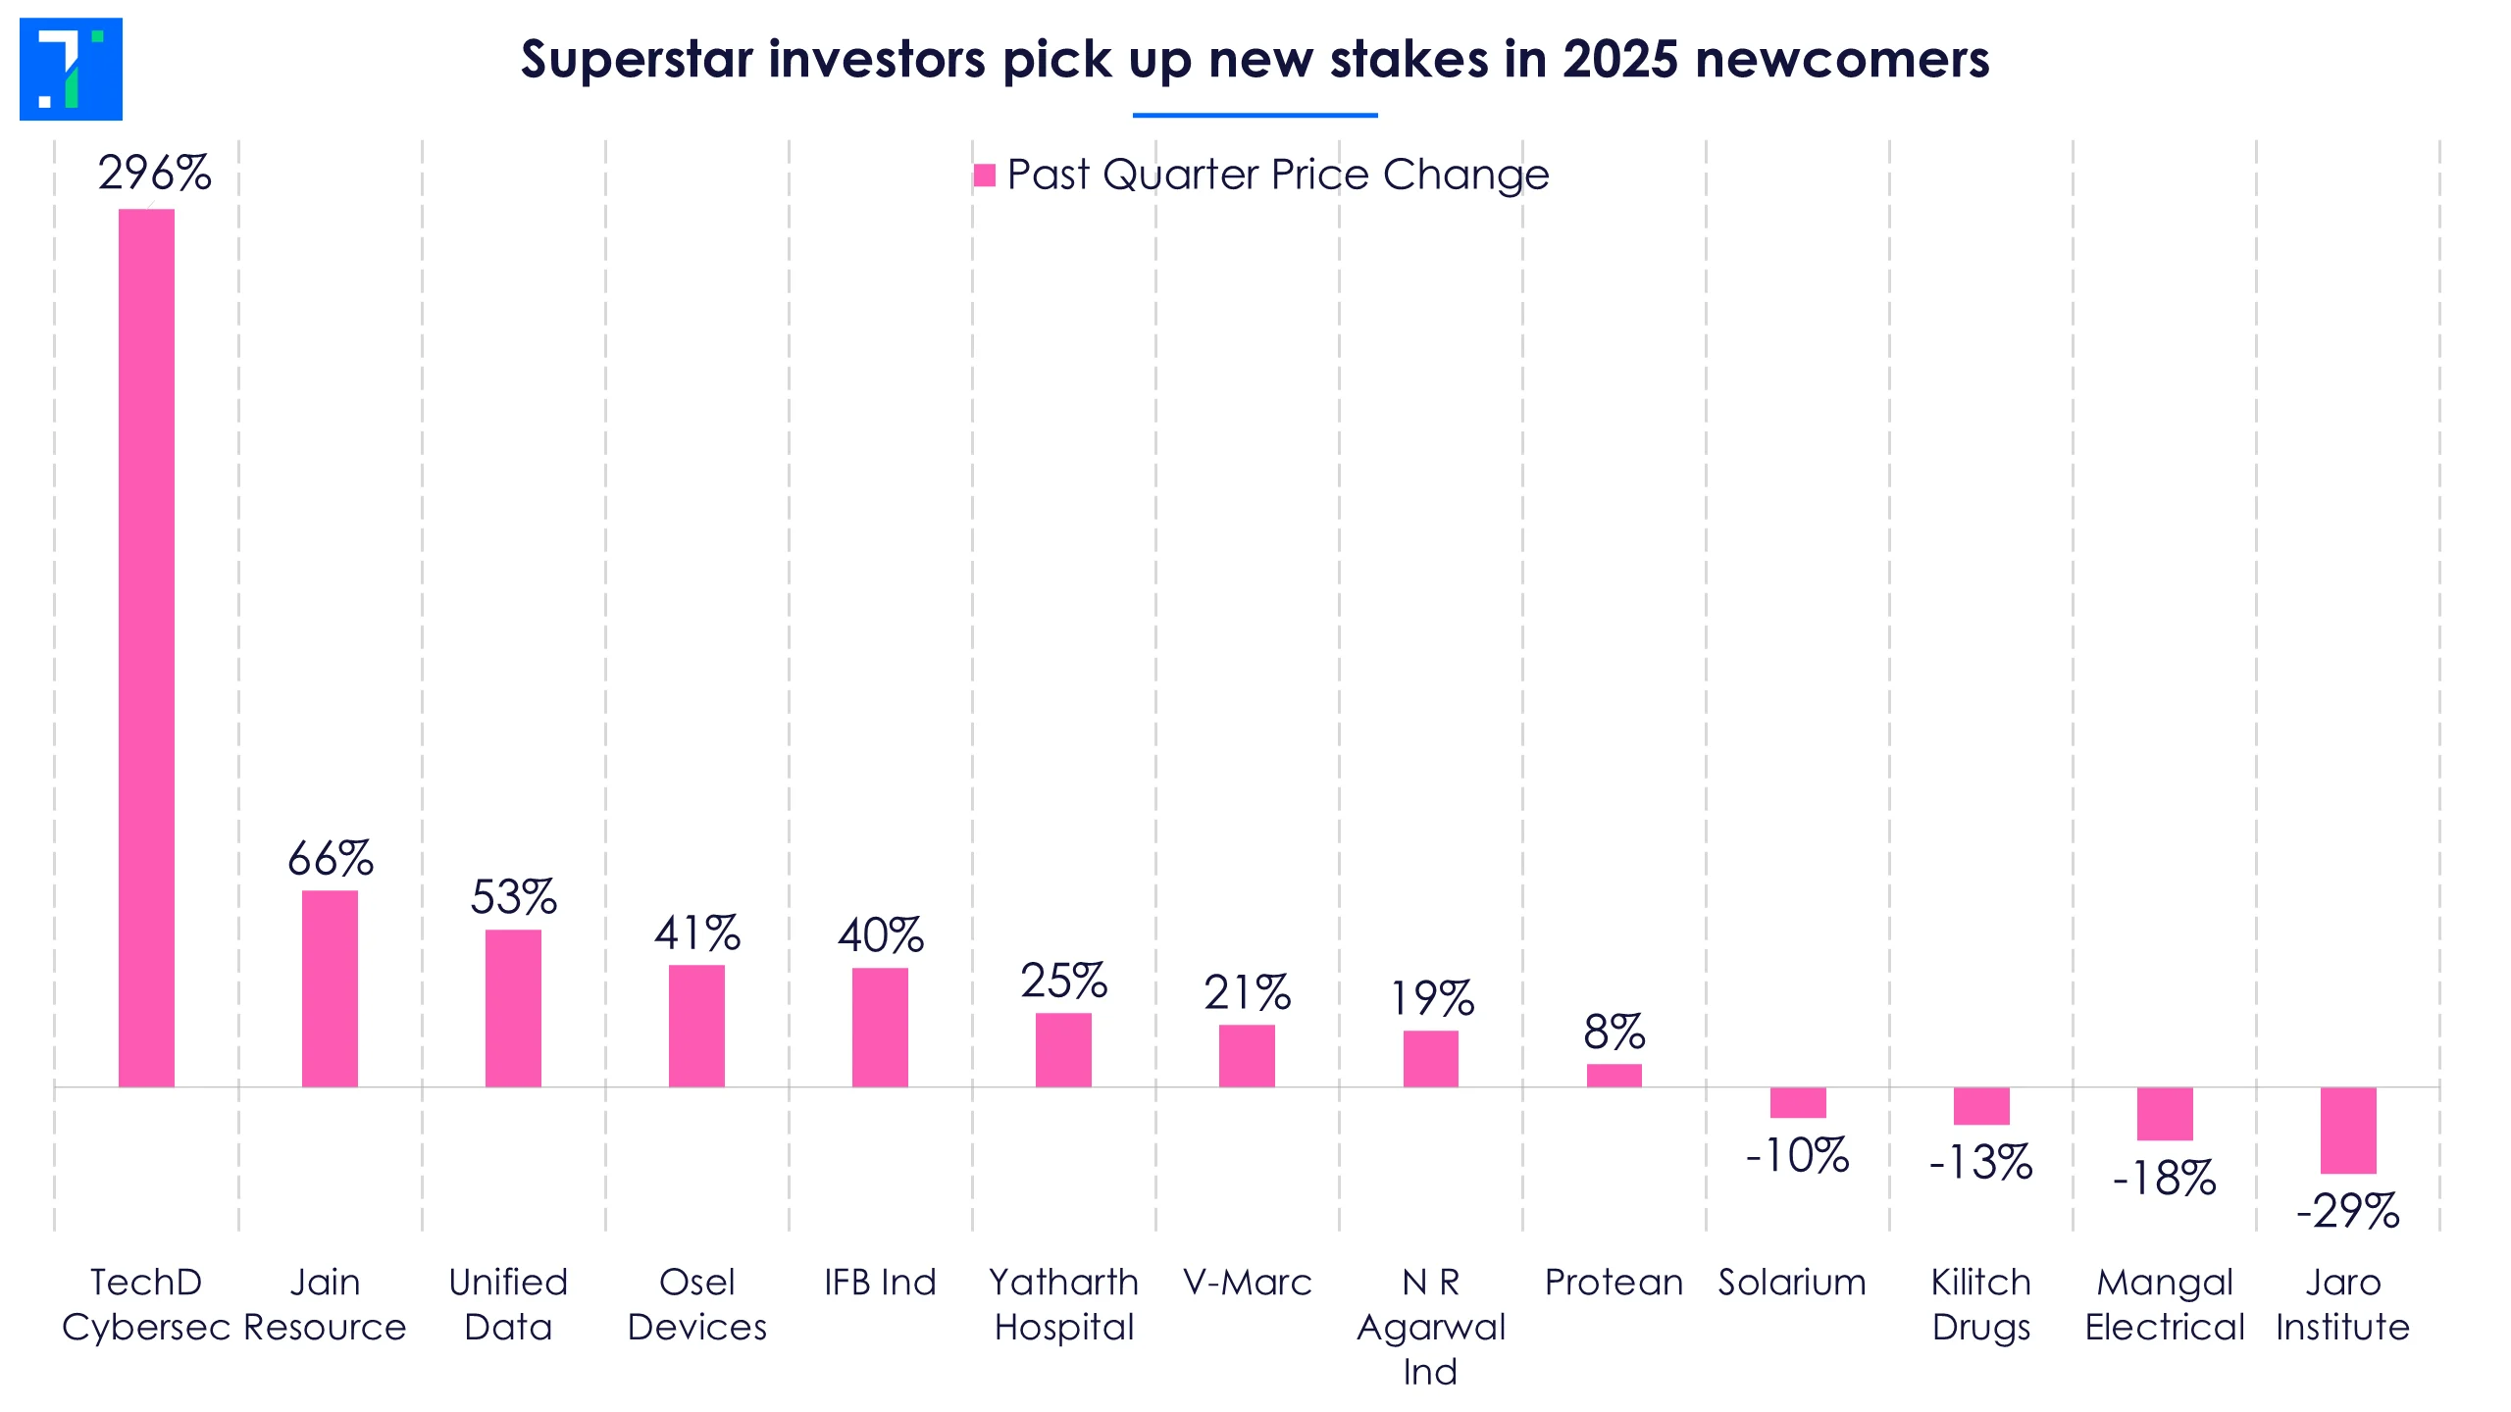Click the V-Marc bar
This screenshot has width=2511, height=1412.
point(1247,1055)
